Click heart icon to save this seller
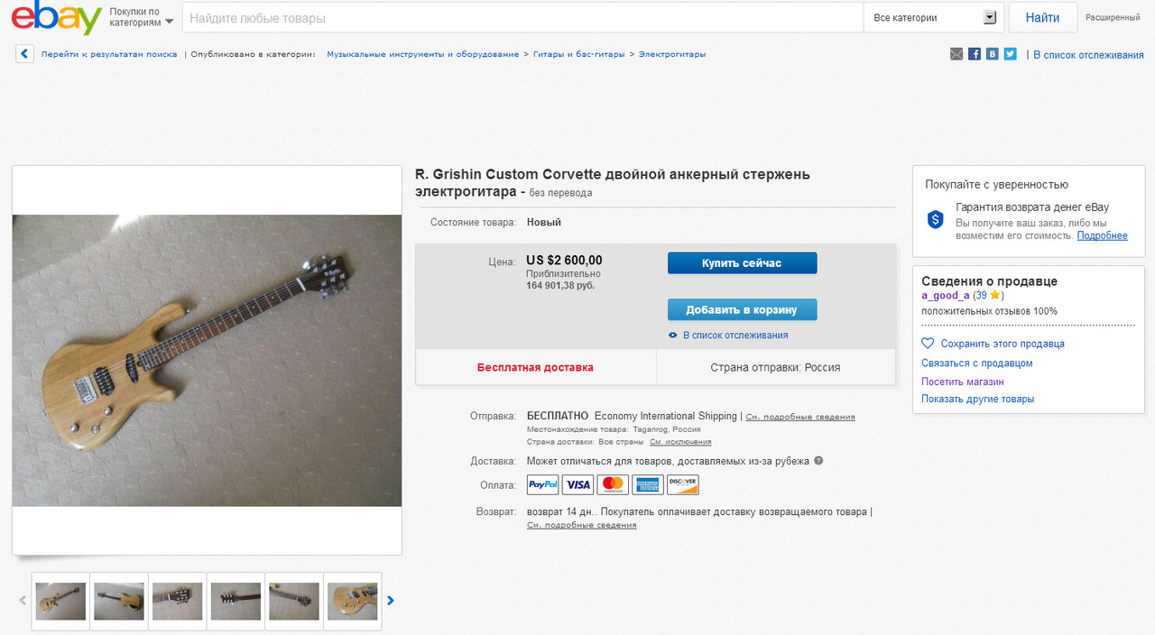The height and width of the screenshot is (635, 1155). point(928,344)
